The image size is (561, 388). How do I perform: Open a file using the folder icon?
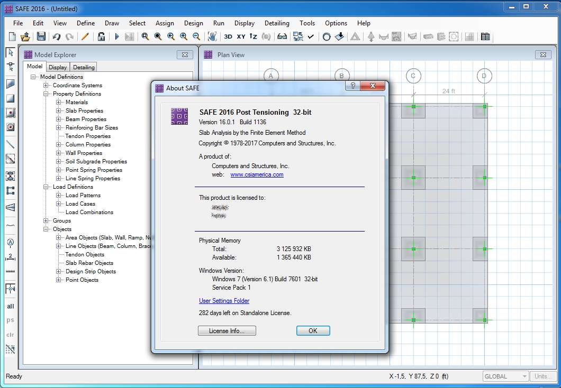pyautogui.click(x=25, y=36)
